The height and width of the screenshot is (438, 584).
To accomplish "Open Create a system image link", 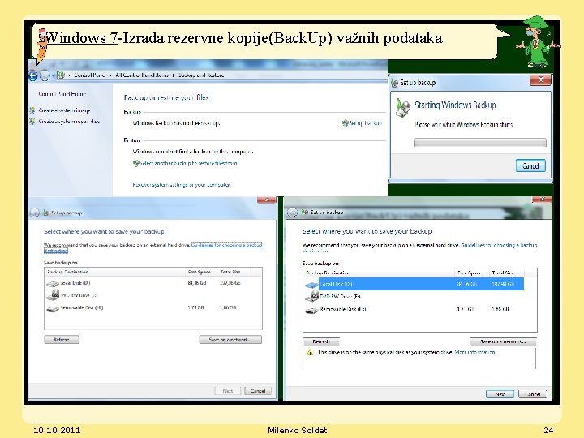I will tap(64, 110).
